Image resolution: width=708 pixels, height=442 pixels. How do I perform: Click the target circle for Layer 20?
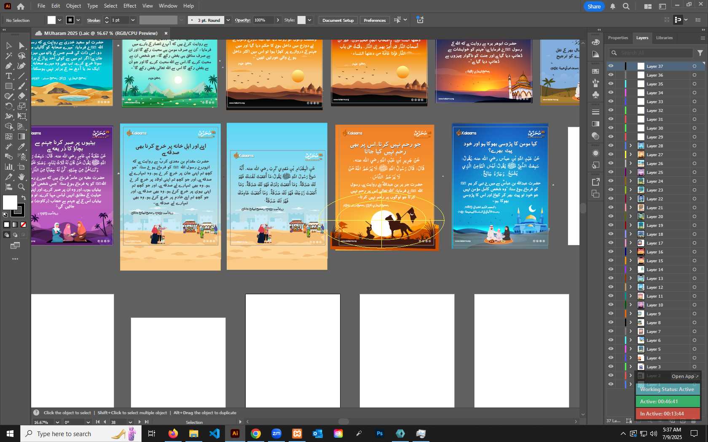pyautogui.click(x=694, y=216)
